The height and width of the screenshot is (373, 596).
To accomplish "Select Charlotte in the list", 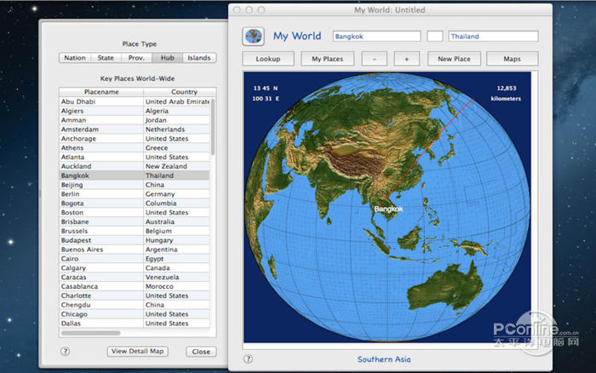I will click(135, 296).
